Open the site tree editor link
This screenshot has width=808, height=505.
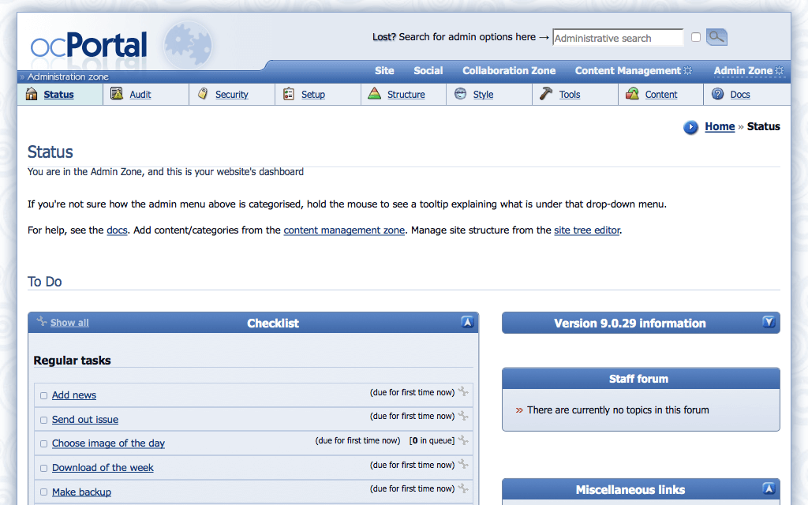coord(587,230)
